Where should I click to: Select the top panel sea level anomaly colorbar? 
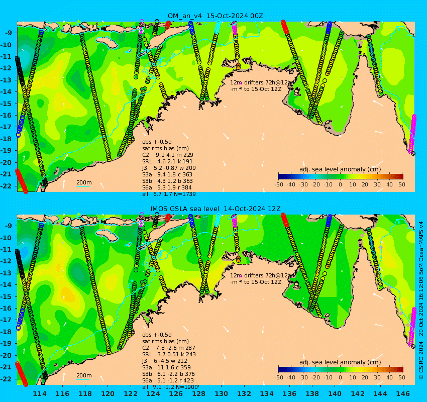click(341, 176)
